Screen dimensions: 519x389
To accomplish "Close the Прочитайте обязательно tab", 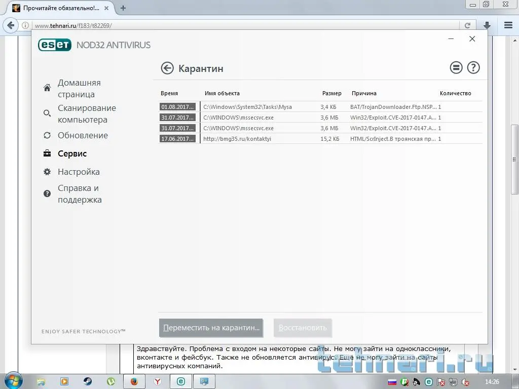I will (106, 8).
